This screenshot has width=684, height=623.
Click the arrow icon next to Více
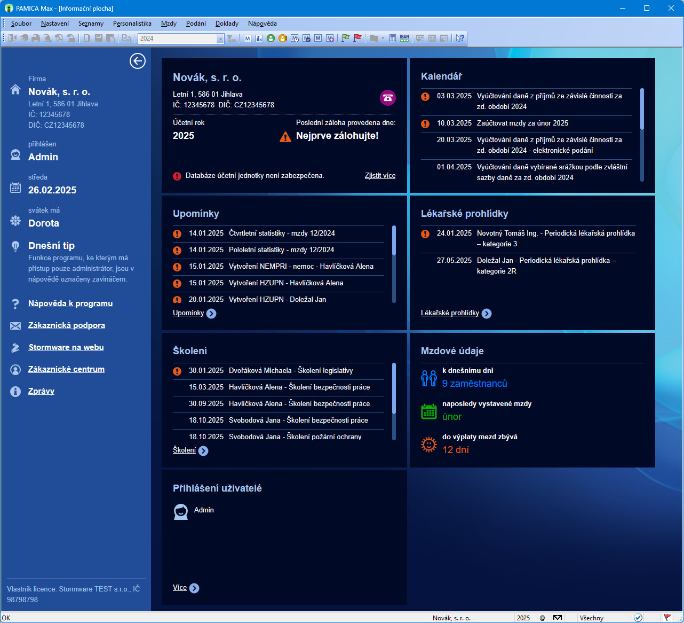click(x=194, y=588)
